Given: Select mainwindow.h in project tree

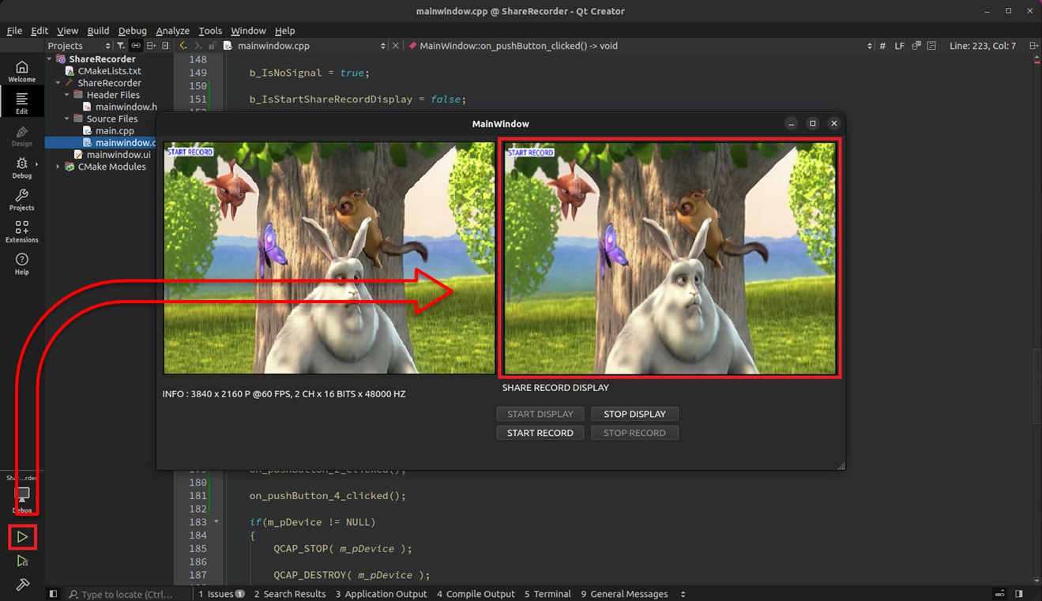Looking at the screenshot, I should pyautogui.click(x=126, y=107).
